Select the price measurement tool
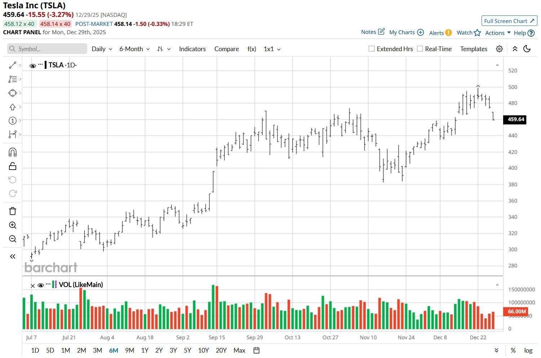This screenshot has height=358, width=541. tap(13, 134)
